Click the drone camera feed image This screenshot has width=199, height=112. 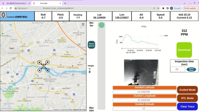[x=141, y=72]
